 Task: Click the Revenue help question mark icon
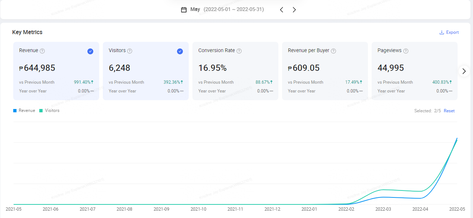(x=42, y=51)
